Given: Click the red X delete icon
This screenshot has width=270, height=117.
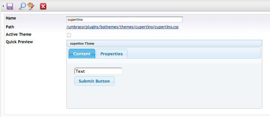Looking at the screenshot, I should (43, 6).
